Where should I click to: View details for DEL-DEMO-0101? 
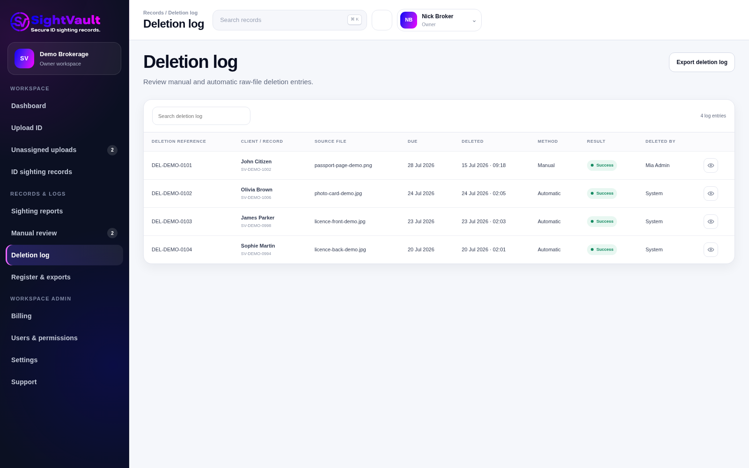pos(711,165)
